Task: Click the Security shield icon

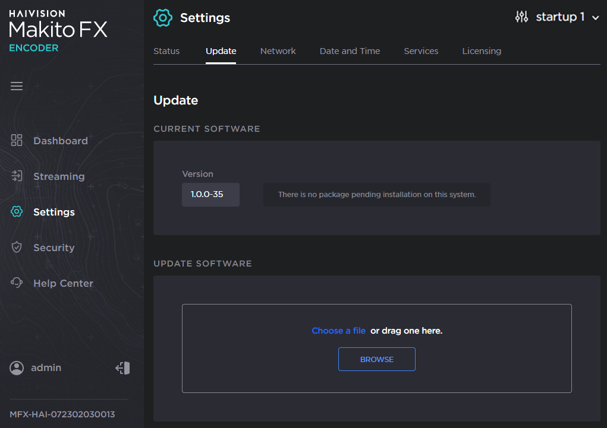Action: tap(17, 248)
